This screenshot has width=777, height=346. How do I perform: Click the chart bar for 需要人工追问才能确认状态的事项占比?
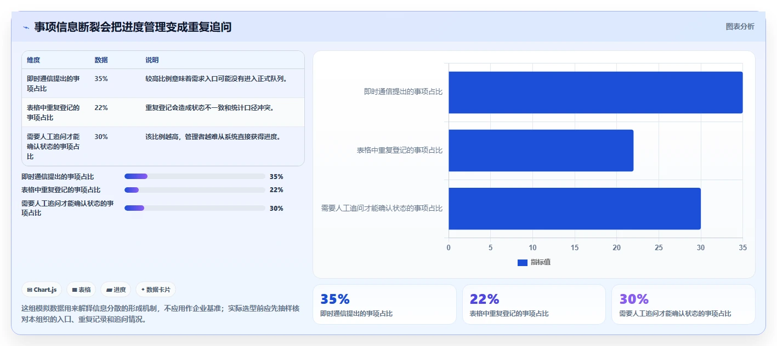[x=575, y=209]
